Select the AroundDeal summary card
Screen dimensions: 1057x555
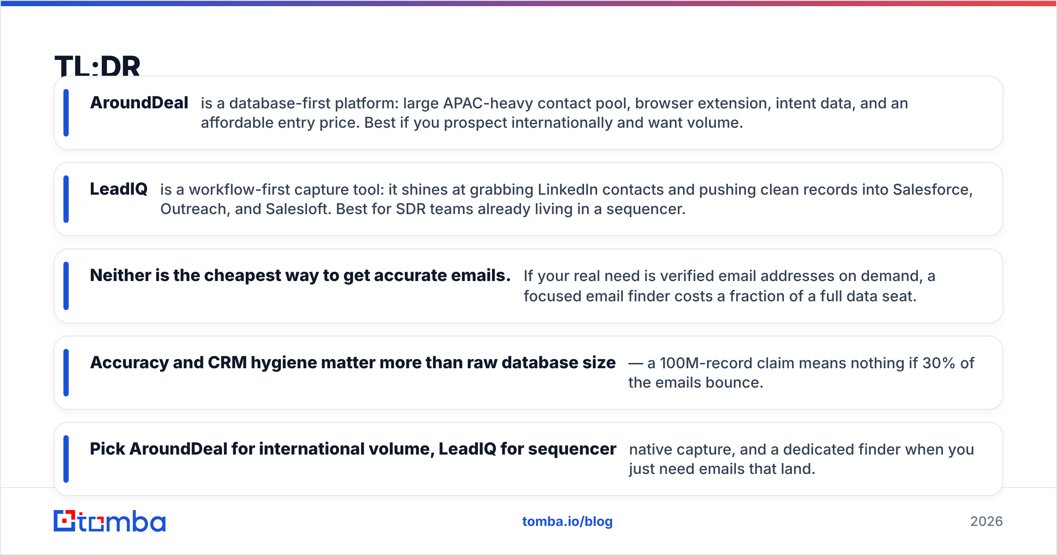tap(528, 113)
